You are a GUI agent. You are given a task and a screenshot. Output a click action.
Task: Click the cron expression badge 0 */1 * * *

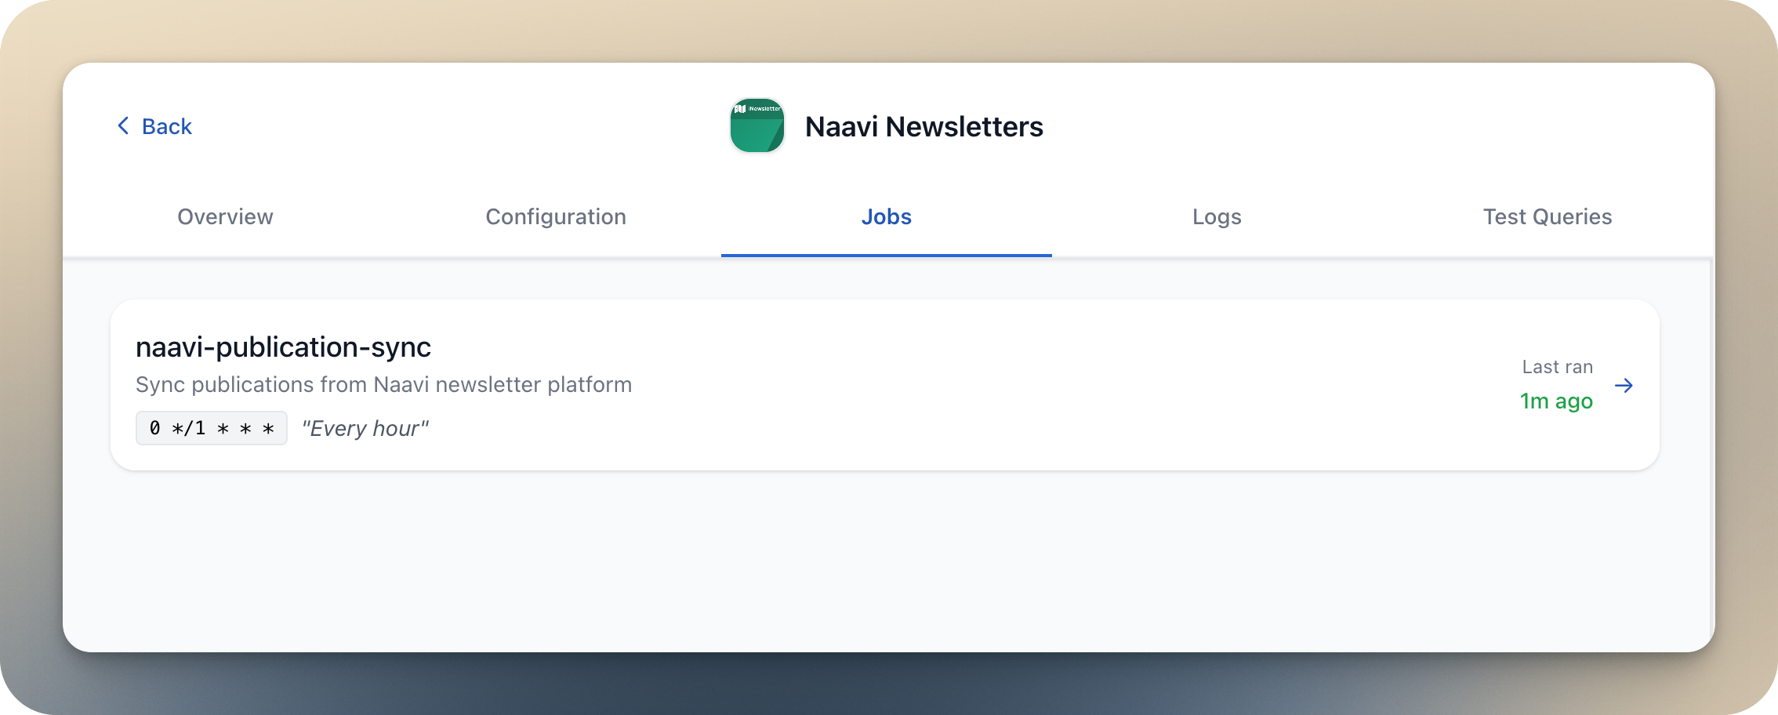pos(212,428)
